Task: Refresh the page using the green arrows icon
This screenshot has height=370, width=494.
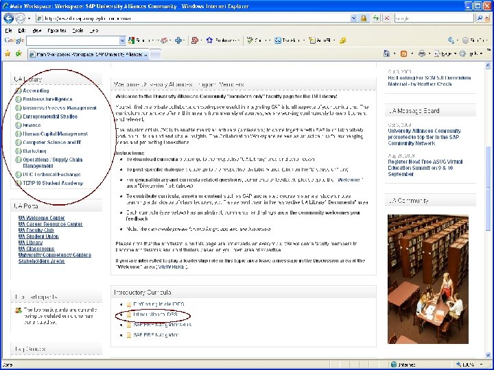Action: [376, 18]
